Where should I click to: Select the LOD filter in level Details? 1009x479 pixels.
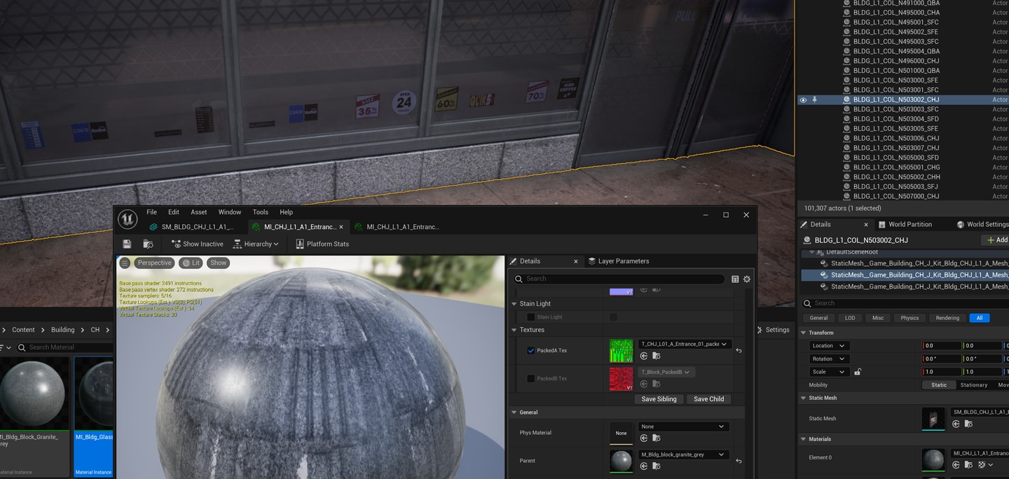pyautogui.click(x=850, y=318)
